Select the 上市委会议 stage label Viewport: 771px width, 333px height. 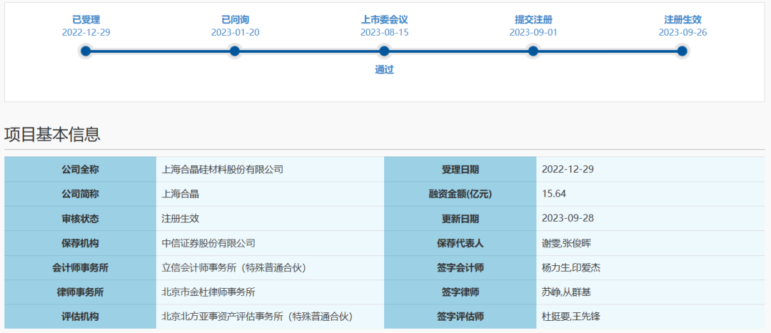(x=385, y=20)
